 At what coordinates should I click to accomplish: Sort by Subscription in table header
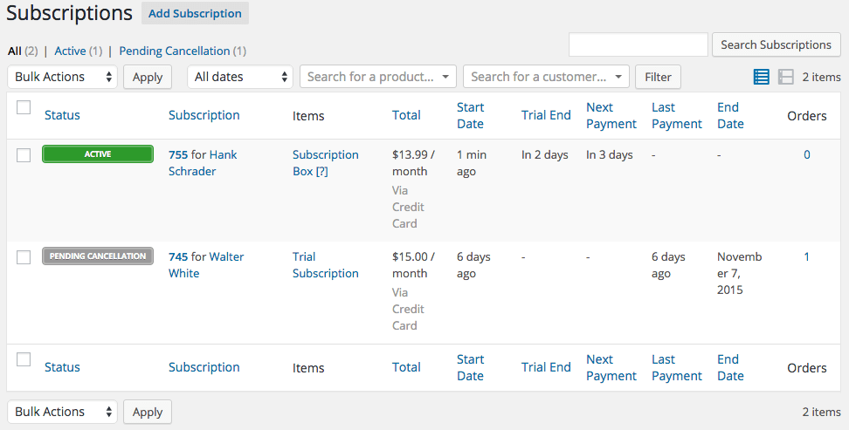pyautogui.click(x=204, y=115)
